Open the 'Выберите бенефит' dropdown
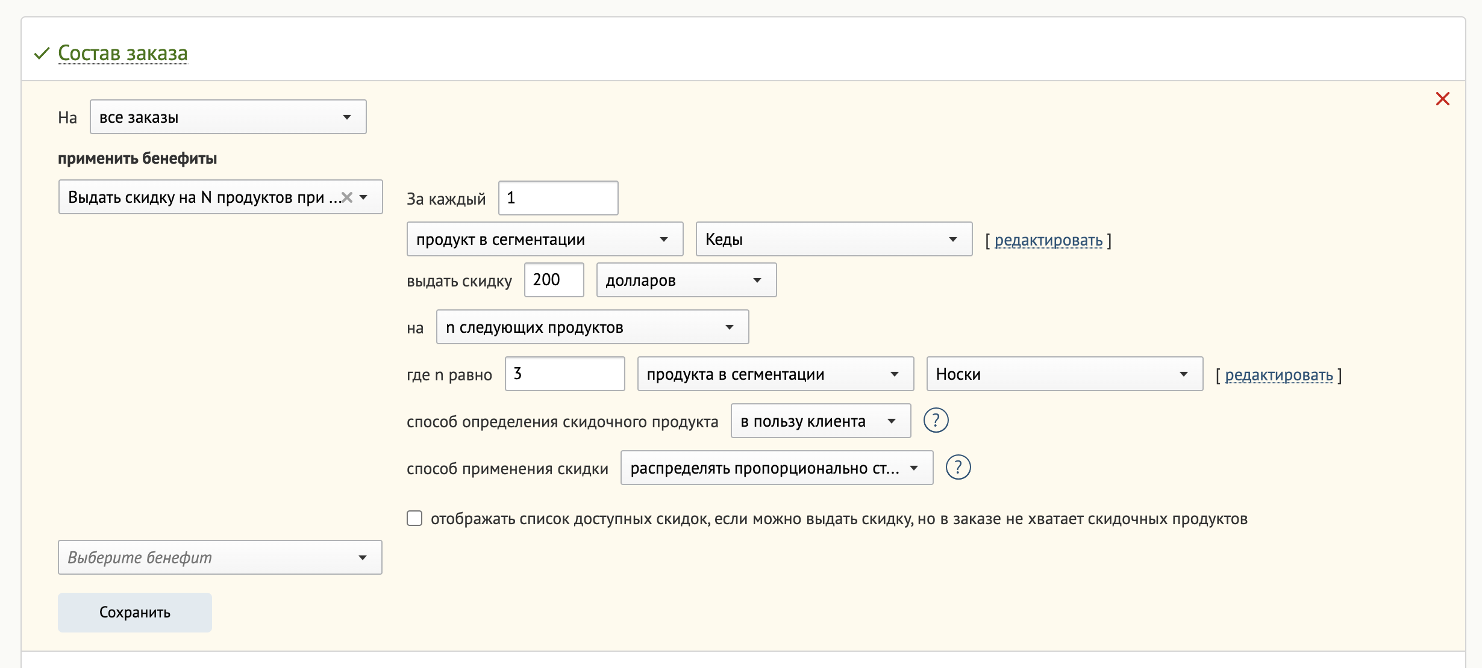This screenshot has width=1482, height=668. (220, 557)
